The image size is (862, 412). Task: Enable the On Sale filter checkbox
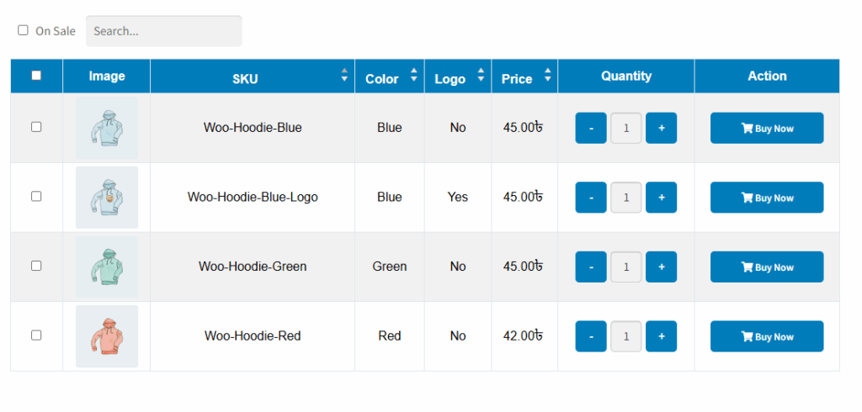coord(23,30)
